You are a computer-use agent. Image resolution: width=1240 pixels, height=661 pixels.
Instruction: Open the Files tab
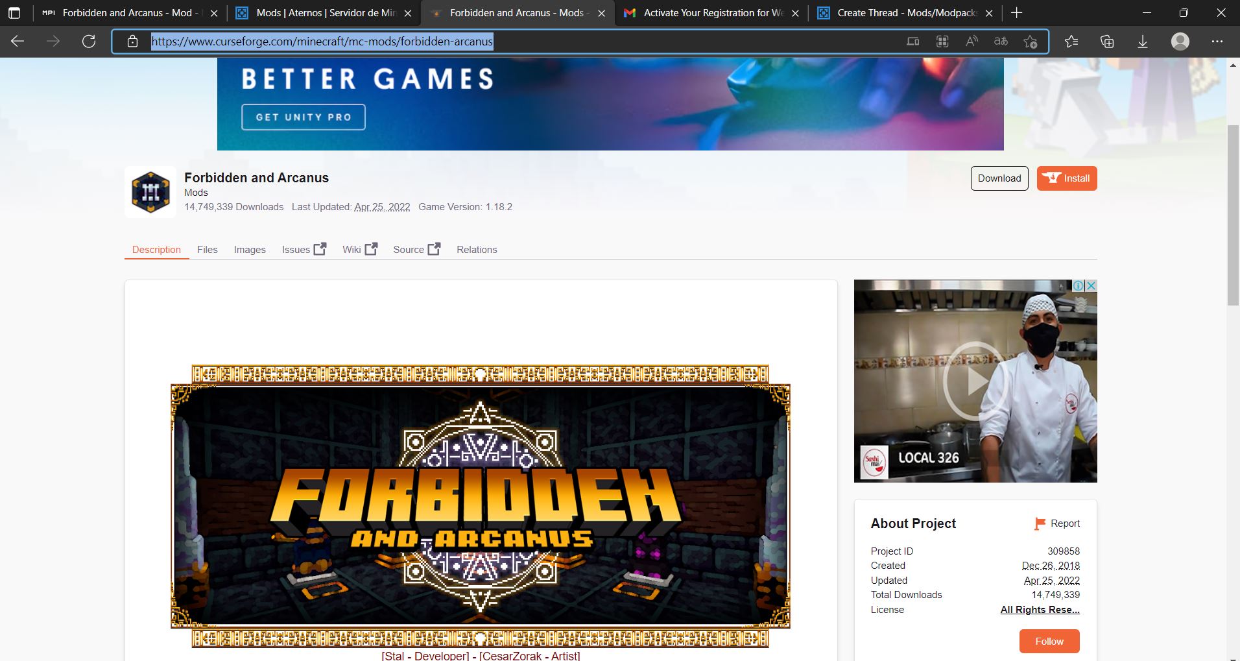[208, 250]
